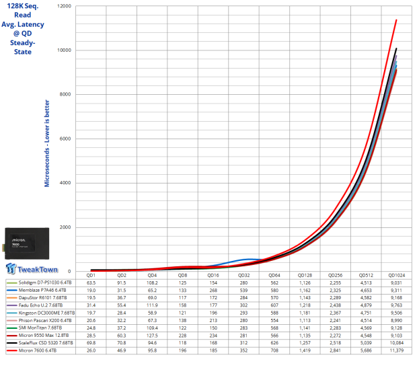Click the dark red Micron 9550 Max swatch
Screen dimensions: 417x382
pyautogui.click(x=12, y=336)
